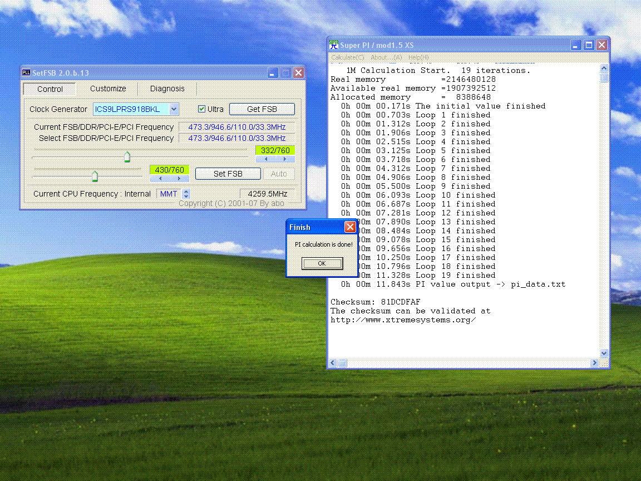Close the Super PI window
Viewport: 641px width, 481px height.
pos(601,45)
